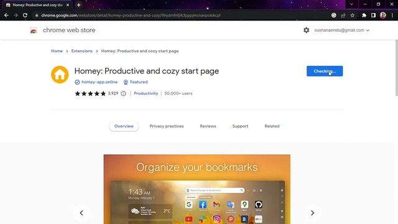Click the chrome web store header text
The width and height of the screenshot is (398, 224).
pos(69,30)
